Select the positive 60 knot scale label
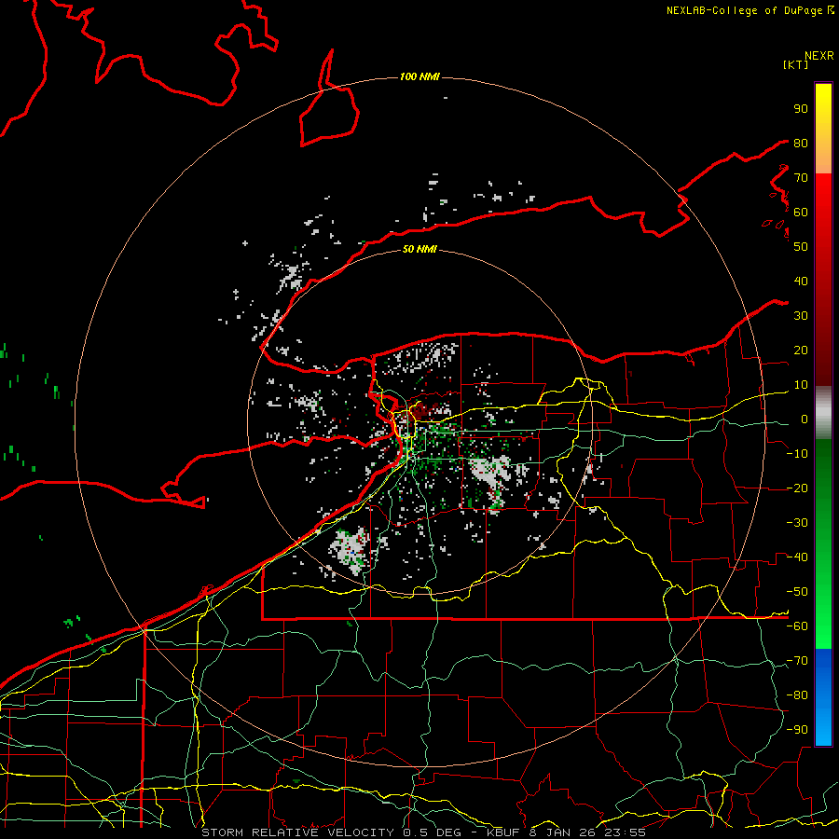The image size is (839, 839). [801, 212]
